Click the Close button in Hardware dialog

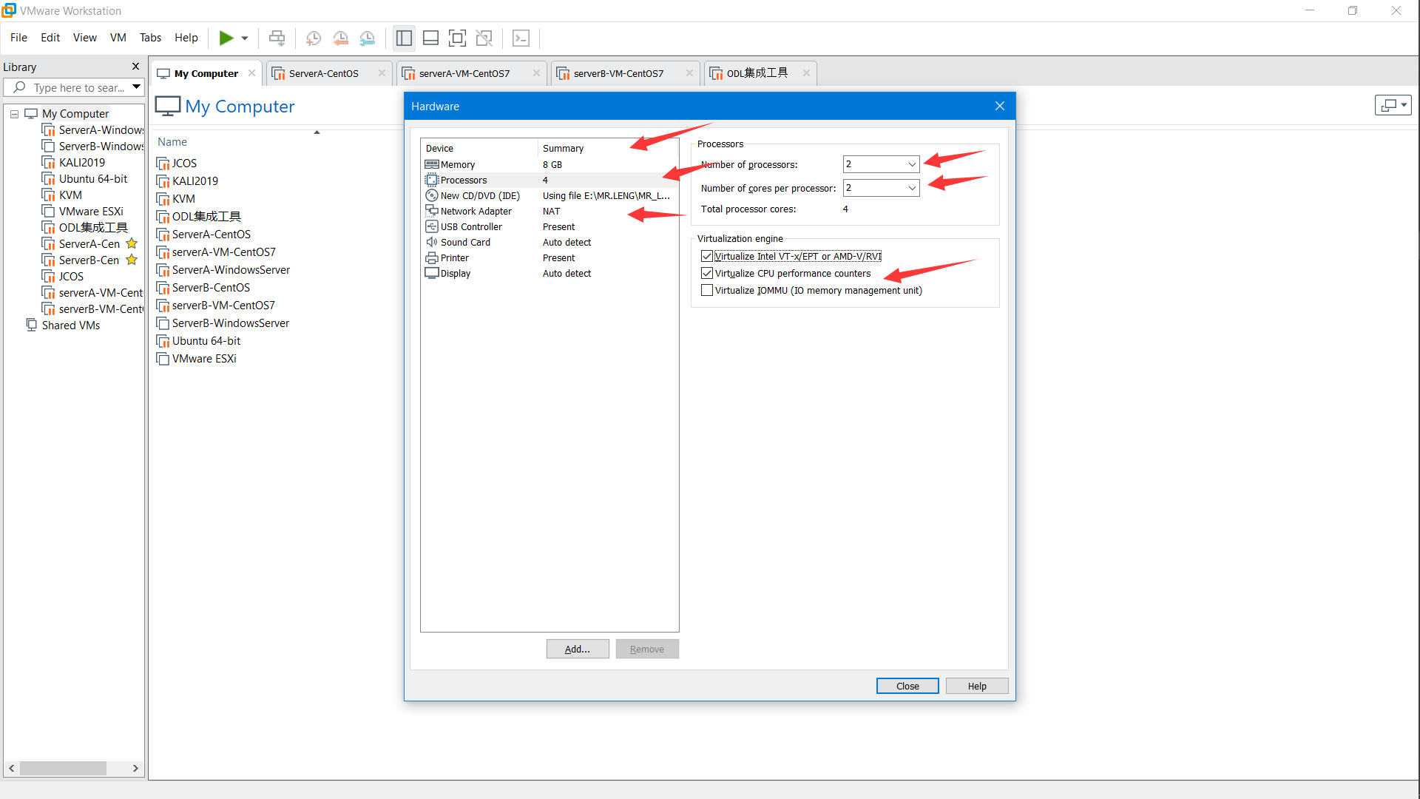tap(907, 686)
